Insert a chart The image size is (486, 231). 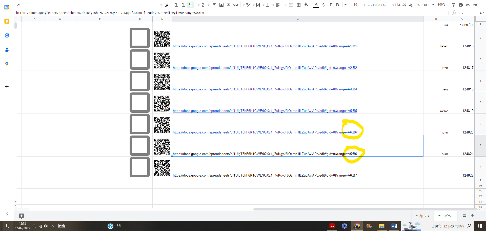coord(221,5)
